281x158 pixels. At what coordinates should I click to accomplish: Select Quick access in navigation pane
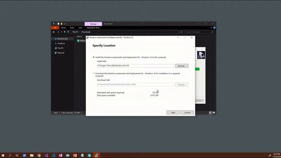coord(62,39)
